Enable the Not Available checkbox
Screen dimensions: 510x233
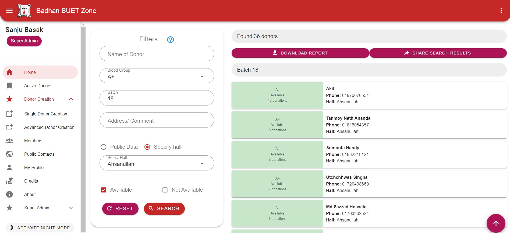coord(165,190)
